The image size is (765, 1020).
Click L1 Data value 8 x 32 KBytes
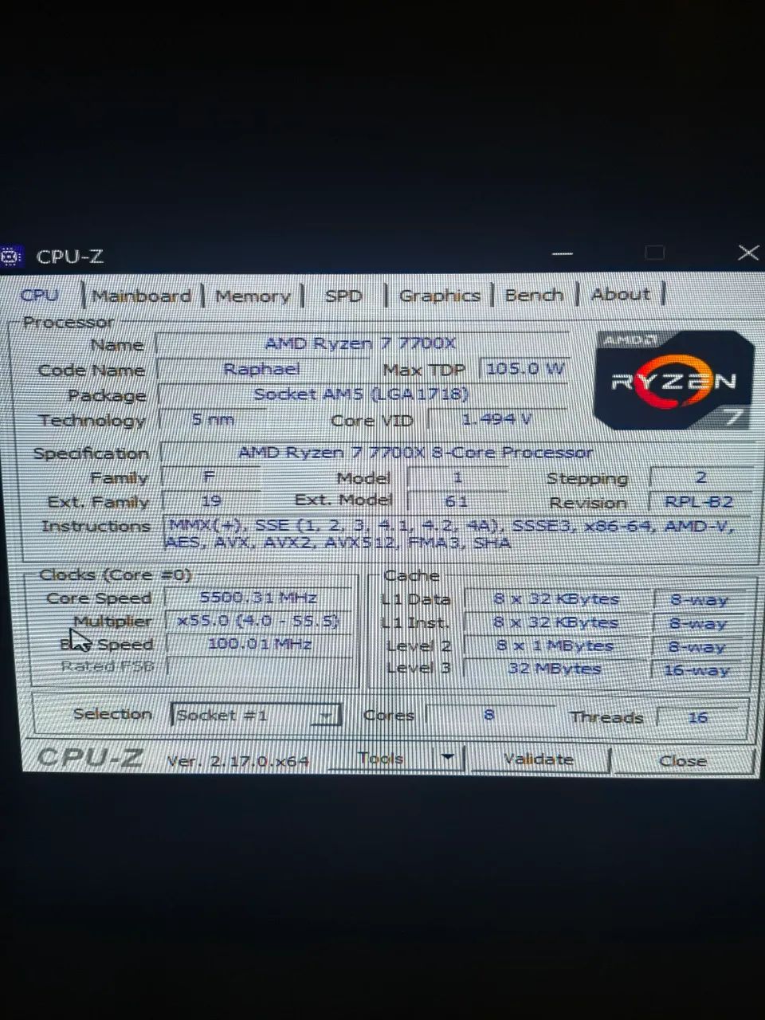coord(555,599)
